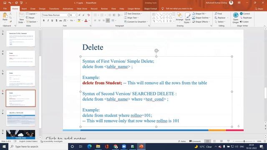
Task: Change the font color
Action: click(86, 20)
